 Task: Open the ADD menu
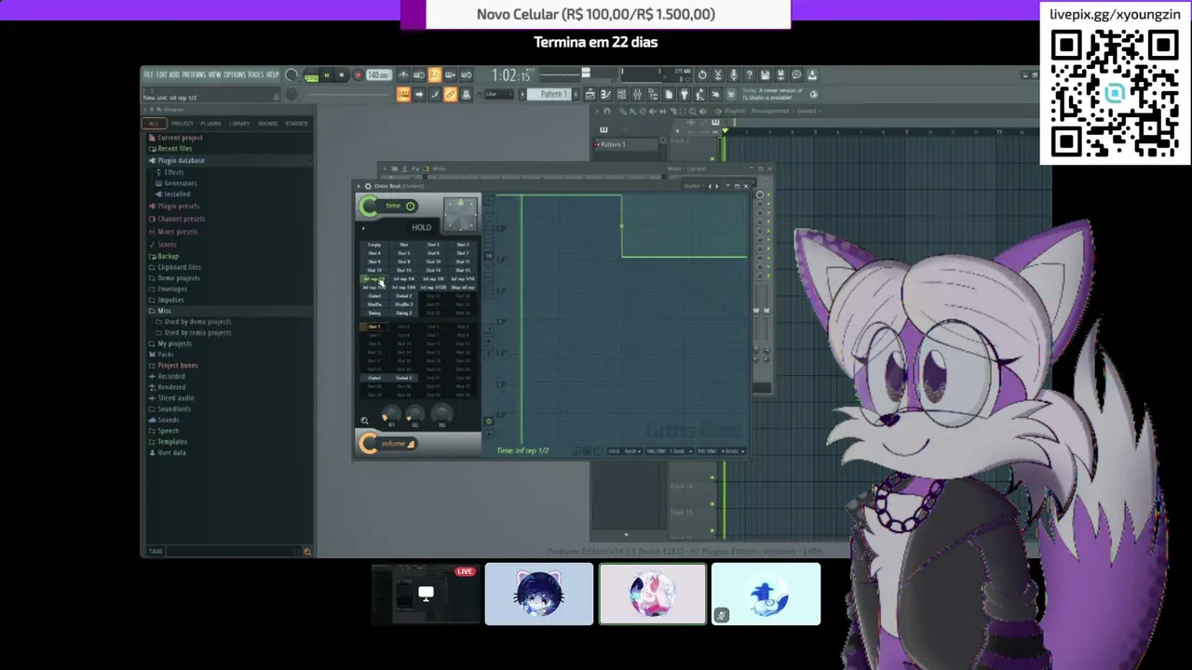(174, 74)
